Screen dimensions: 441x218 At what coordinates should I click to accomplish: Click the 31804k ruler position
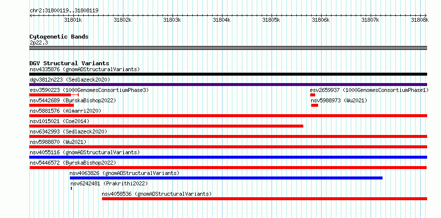221,20
